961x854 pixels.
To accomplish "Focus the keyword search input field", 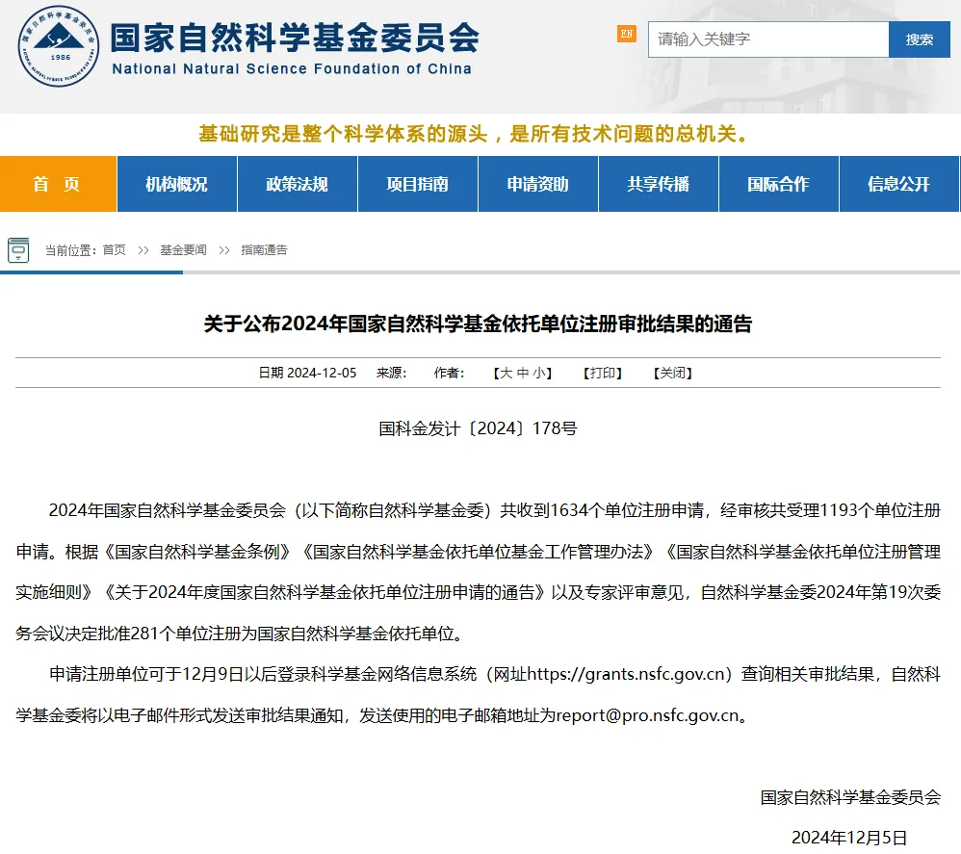I will [x=768, y=39].
